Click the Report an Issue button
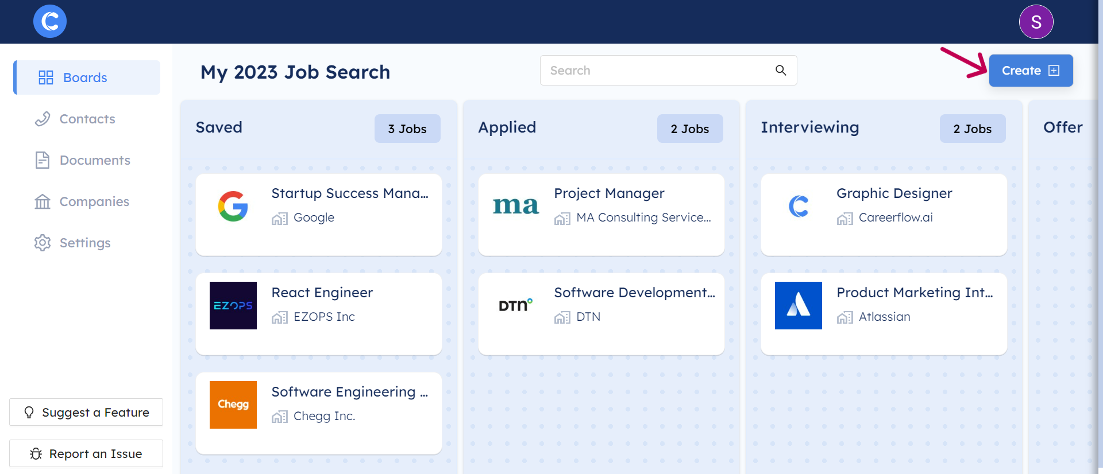Viewport: 1103px width, 474px height. 86,453
